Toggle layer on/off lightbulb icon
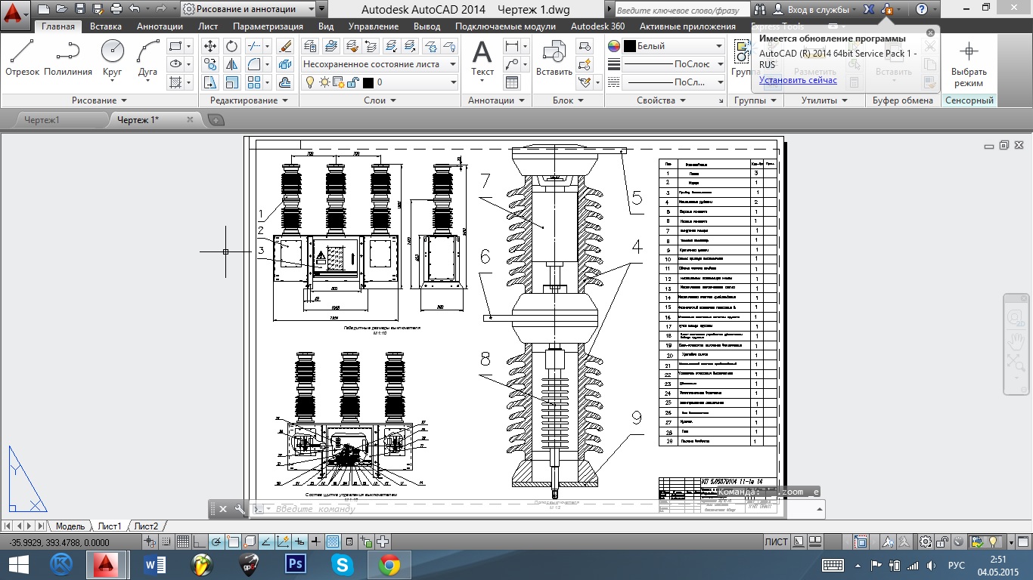This screenshot has height=580, width=1033. click(x=309, y=82)
